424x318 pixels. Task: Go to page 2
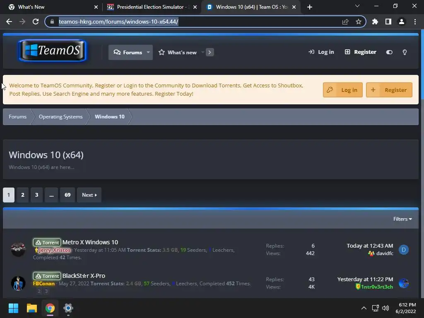tap(23, 195)
